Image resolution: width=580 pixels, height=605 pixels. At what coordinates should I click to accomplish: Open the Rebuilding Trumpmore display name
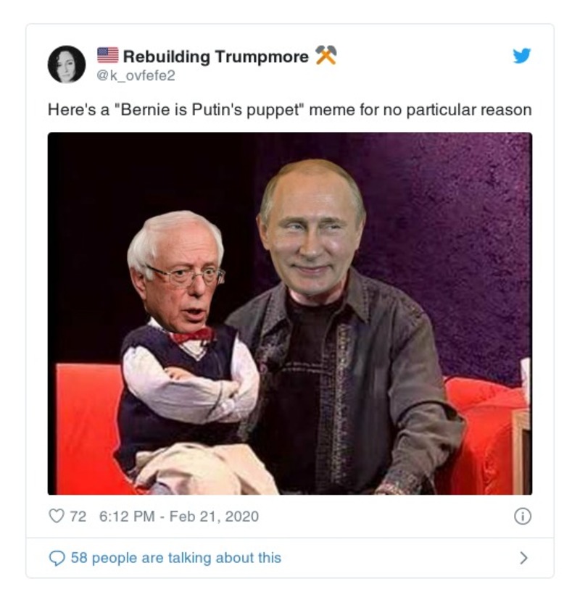click(216, 57)
